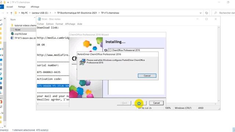Select TP N°3 dessin Word document

tap(25, 38)
